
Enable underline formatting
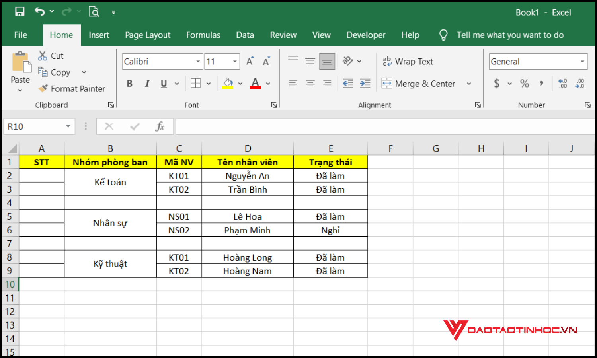163,83
